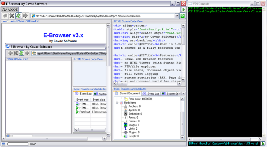
Task: Open the embedded Event Log tab
Action: click(x=84, y=94)
